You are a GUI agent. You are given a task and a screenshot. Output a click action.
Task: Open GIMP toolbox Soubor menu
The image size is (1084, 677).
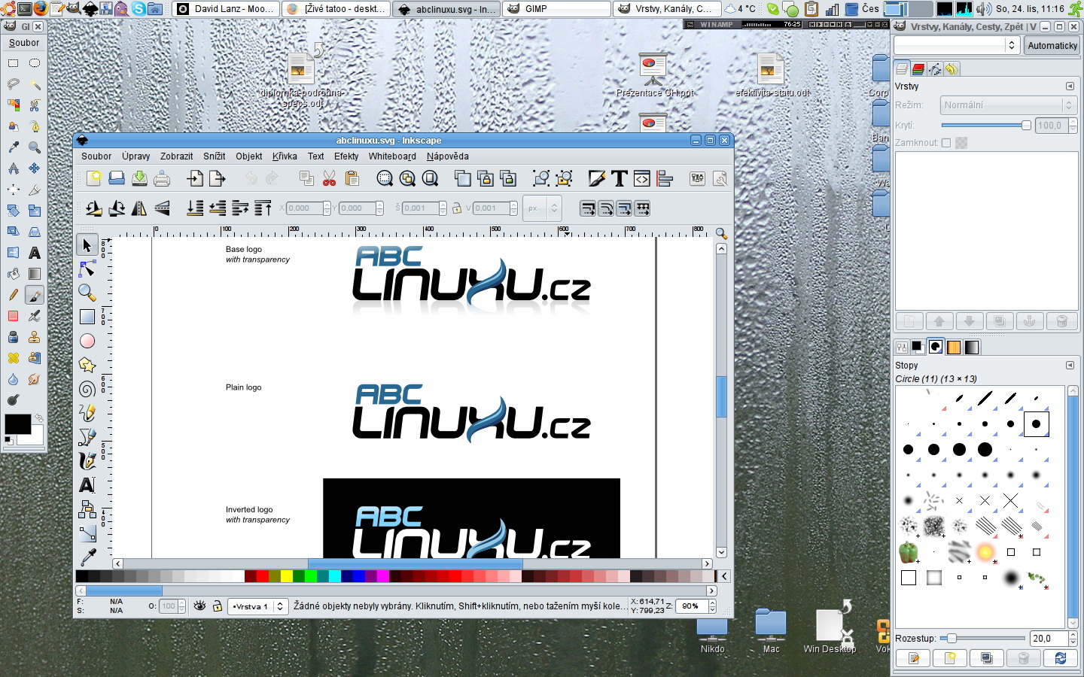[x=24, y=43]
